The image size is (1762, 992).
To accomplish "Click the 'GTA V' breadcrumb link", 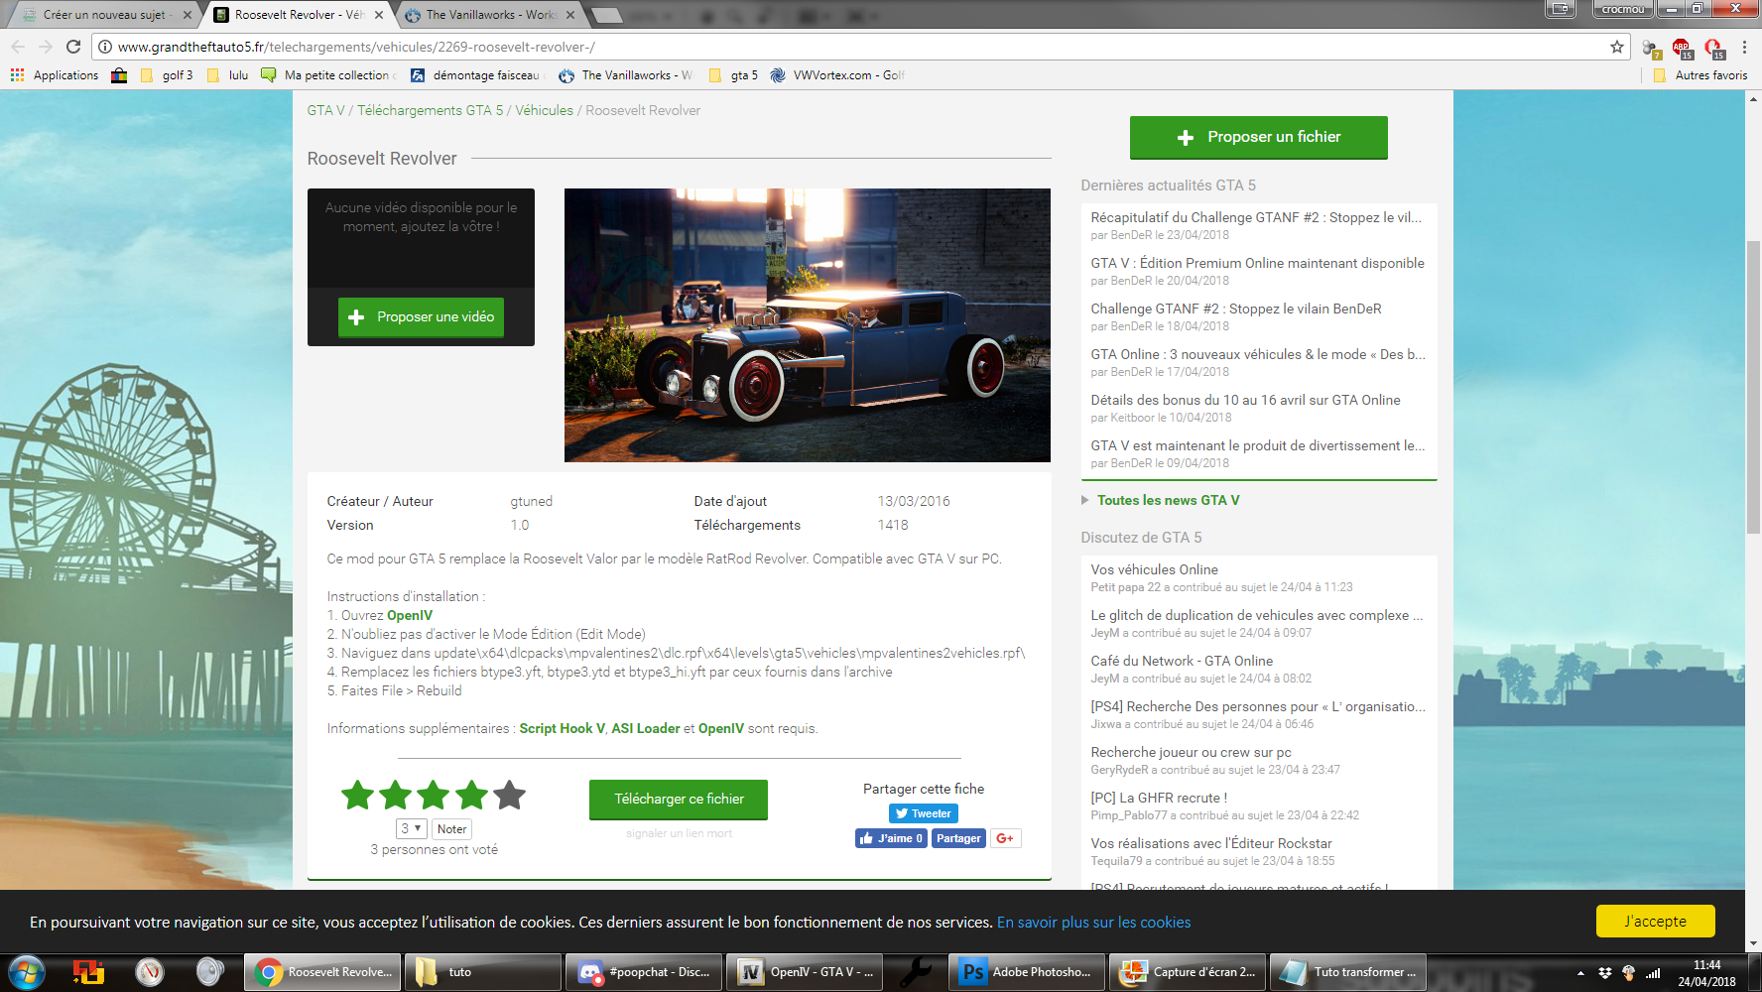I will tap(325, 110).
